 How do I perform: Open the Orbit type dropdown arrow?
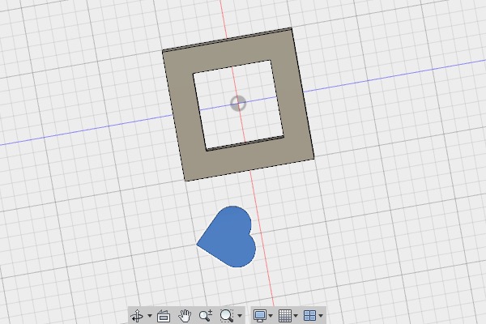150,316
